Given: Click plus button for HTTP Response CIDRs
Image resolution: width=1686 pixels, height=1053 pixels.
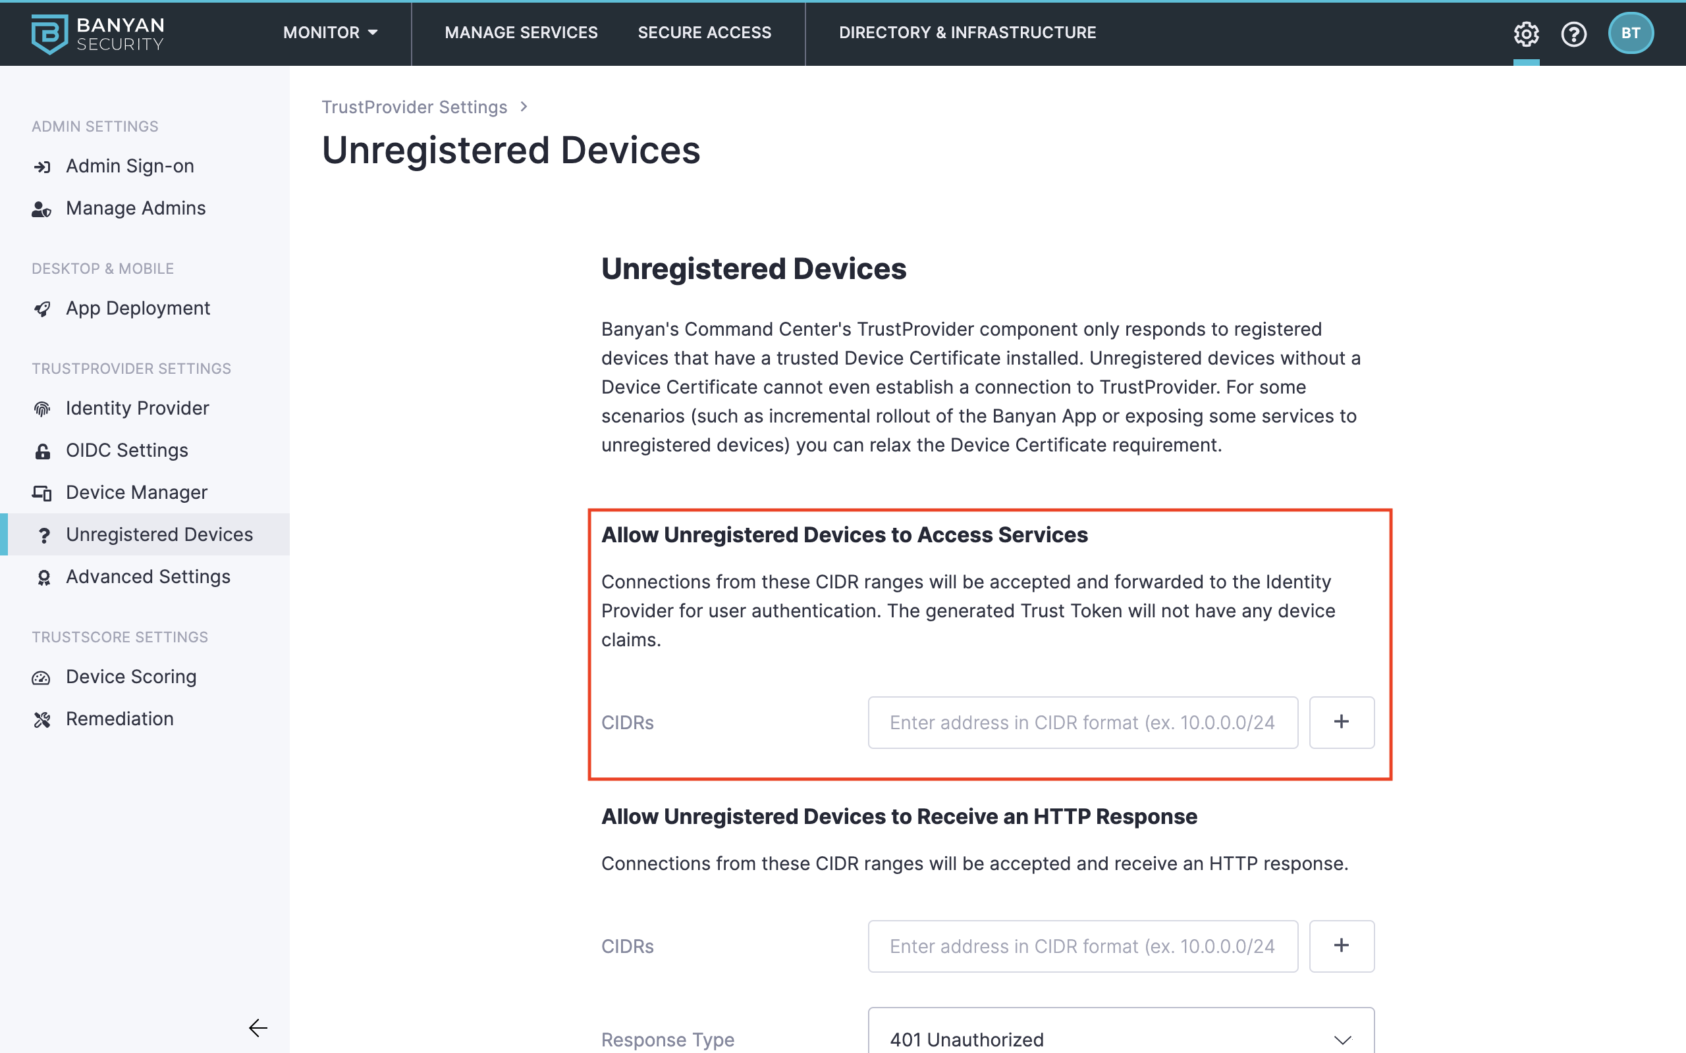Looking at the screenshot, I should tap(1341, 946).
